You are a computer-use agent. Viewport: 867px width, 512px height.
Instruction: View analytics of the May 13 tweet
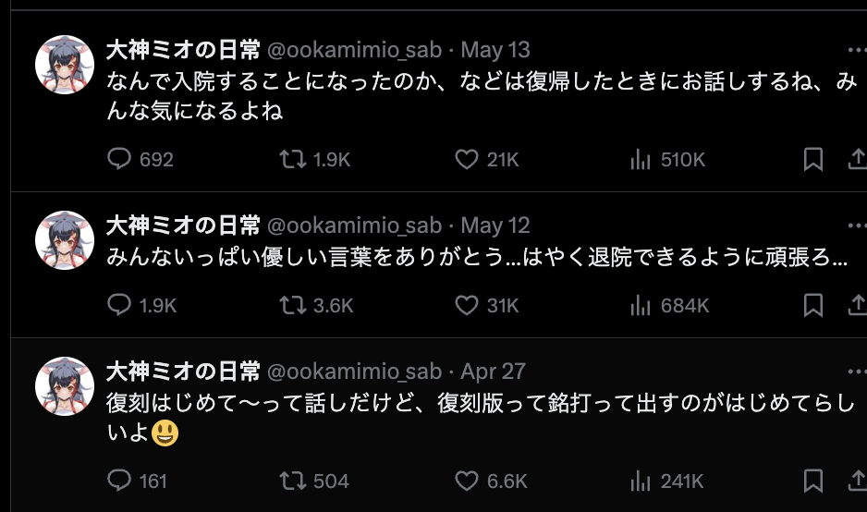641,160
